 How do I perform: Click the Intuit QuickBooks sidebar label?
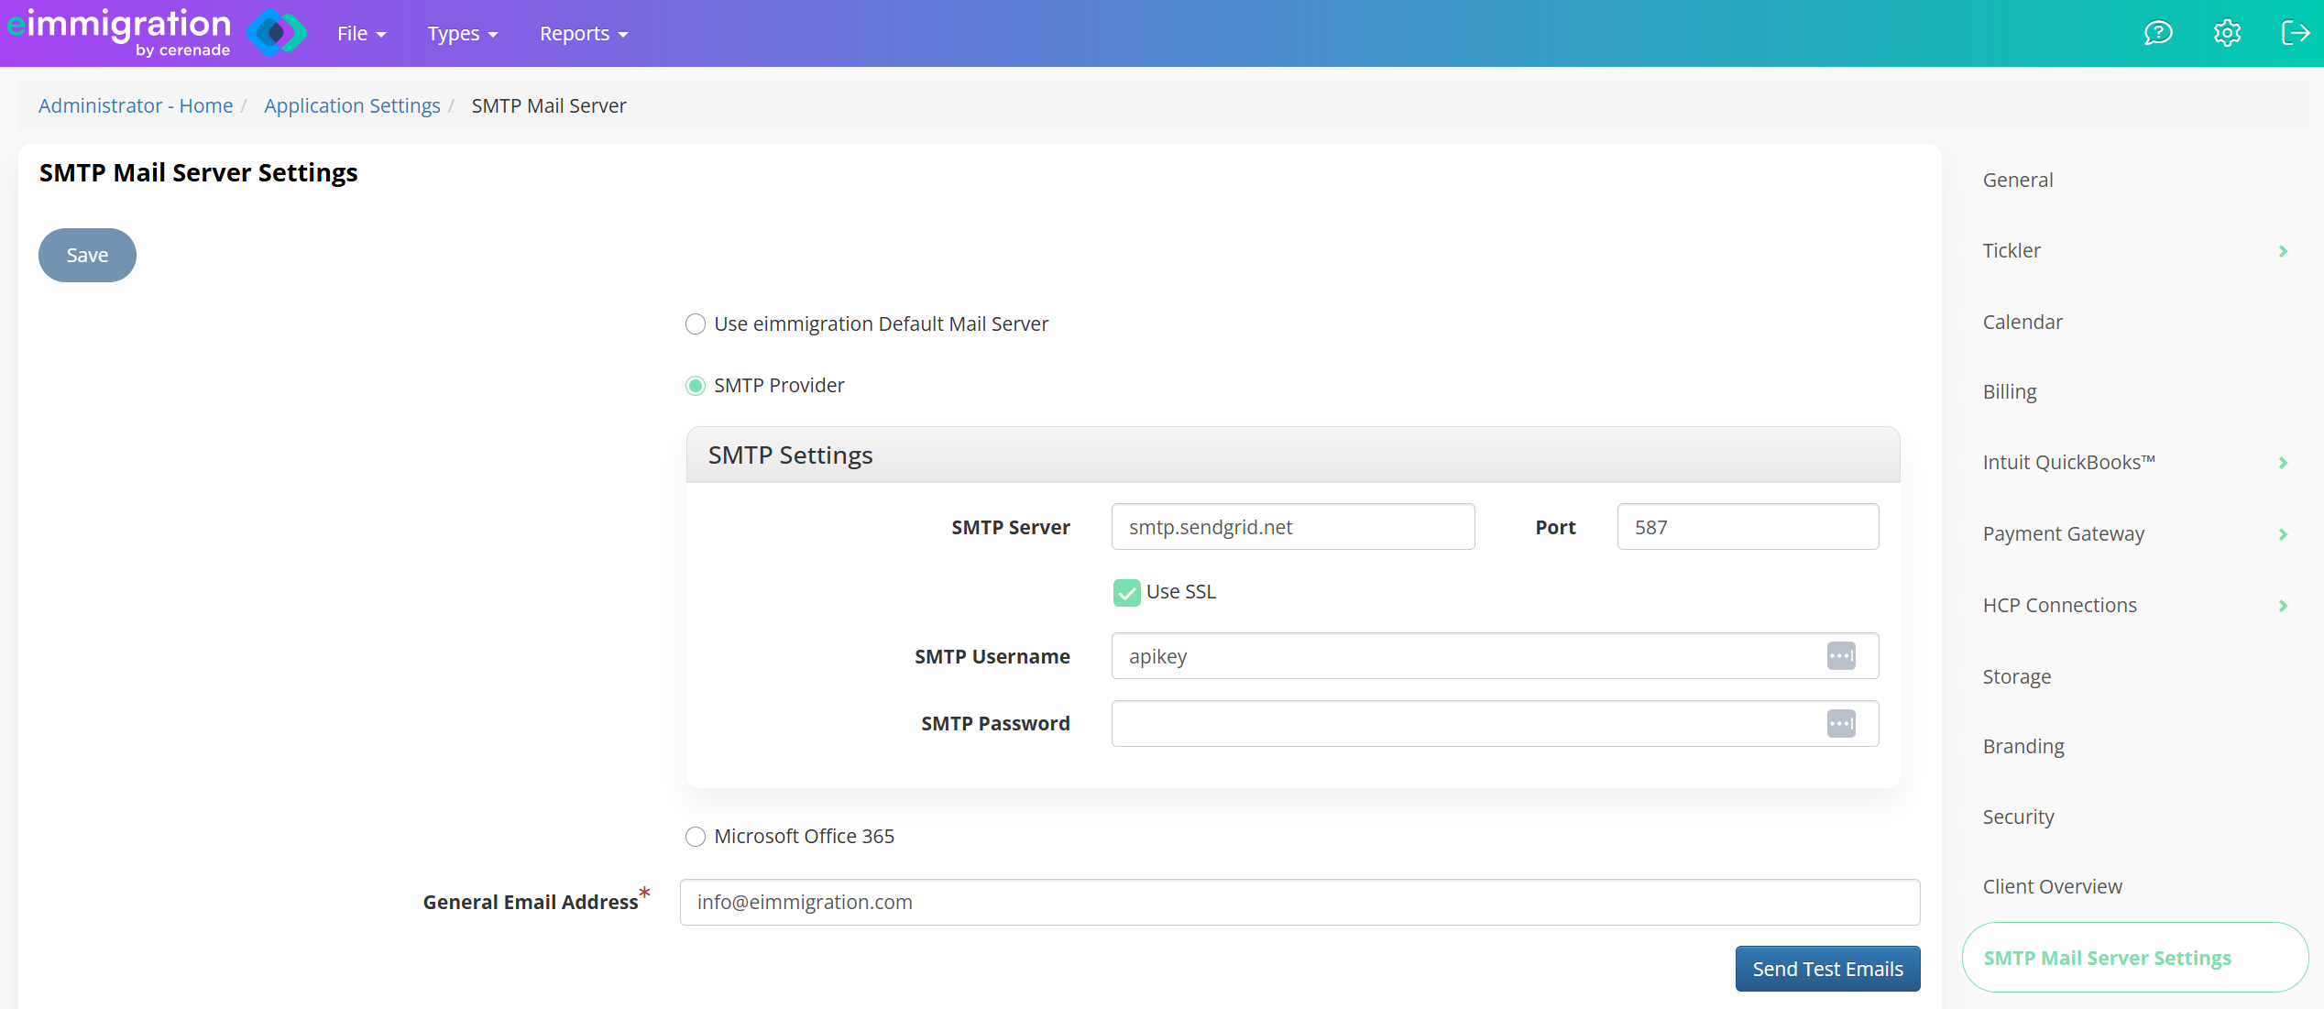point(2068,463)
